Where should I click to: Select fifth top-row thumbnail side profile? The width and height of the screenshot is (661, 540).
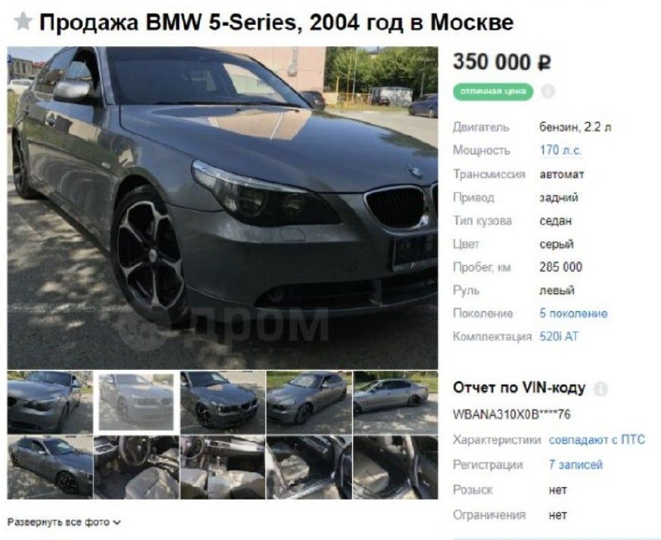click(x=396, y=403)
